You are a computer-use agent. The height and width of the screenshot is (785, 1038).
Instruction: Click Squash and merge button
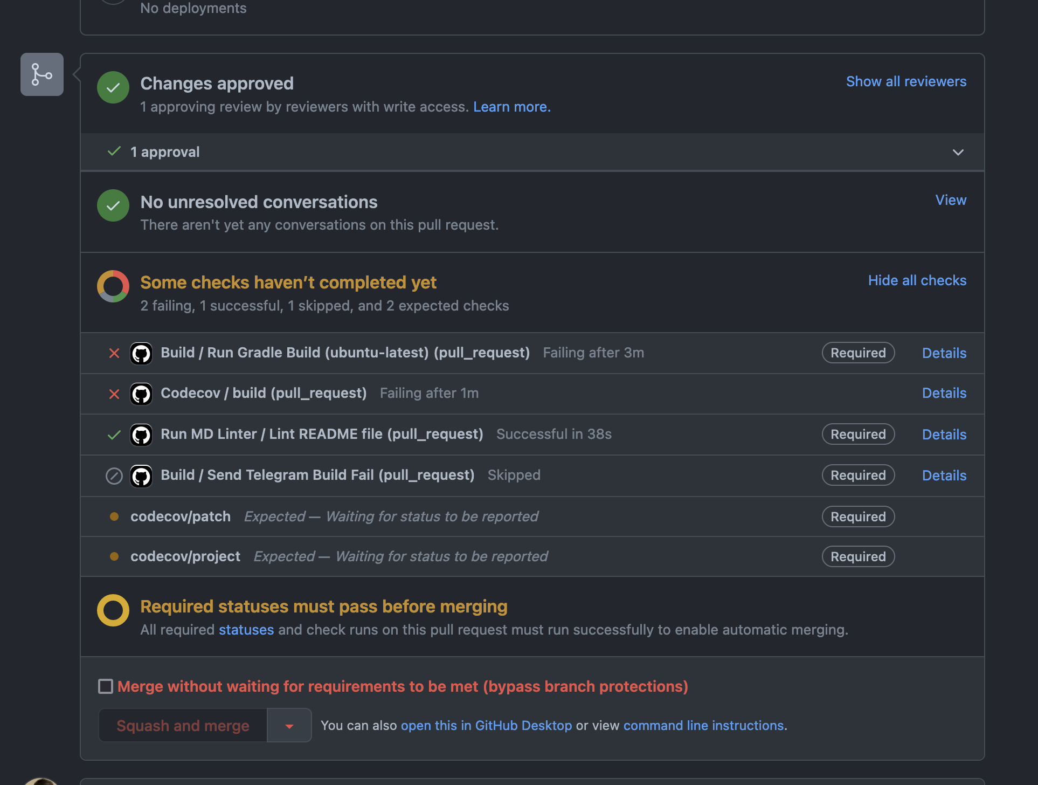(x=183, y=726)
